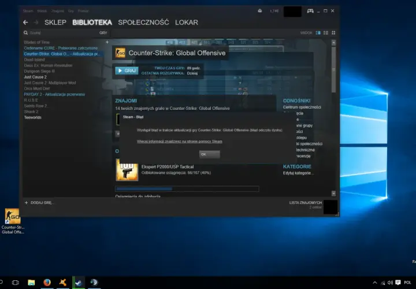Click the scrollbar up arrow
The width and height of the screenshot is (416, 289).
333,43
